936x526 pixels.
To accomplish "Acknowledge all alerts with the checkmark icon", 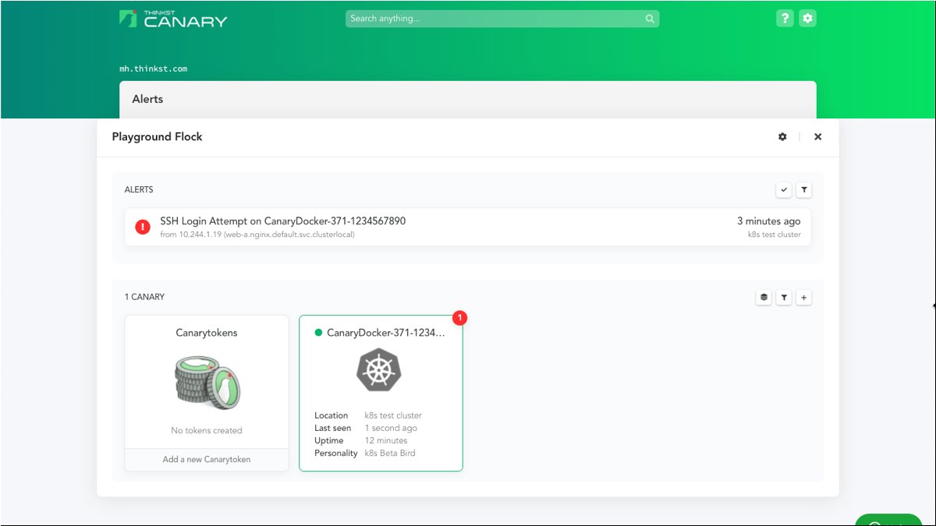I will tap(784, 189).
